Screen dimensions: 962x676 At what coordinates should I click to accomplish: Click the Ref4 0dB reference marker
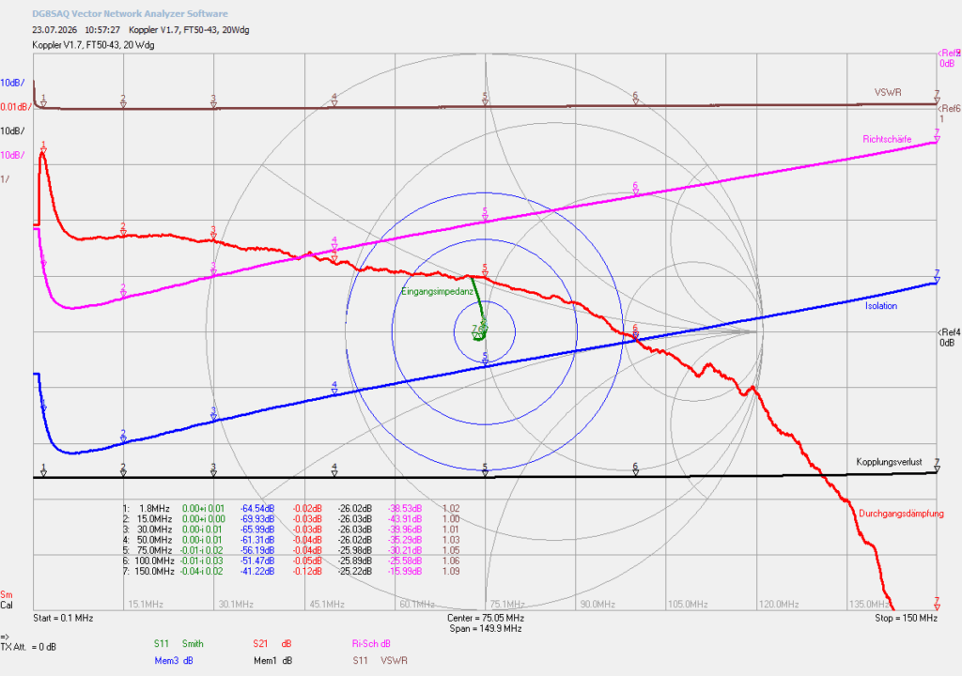[949, 337]
